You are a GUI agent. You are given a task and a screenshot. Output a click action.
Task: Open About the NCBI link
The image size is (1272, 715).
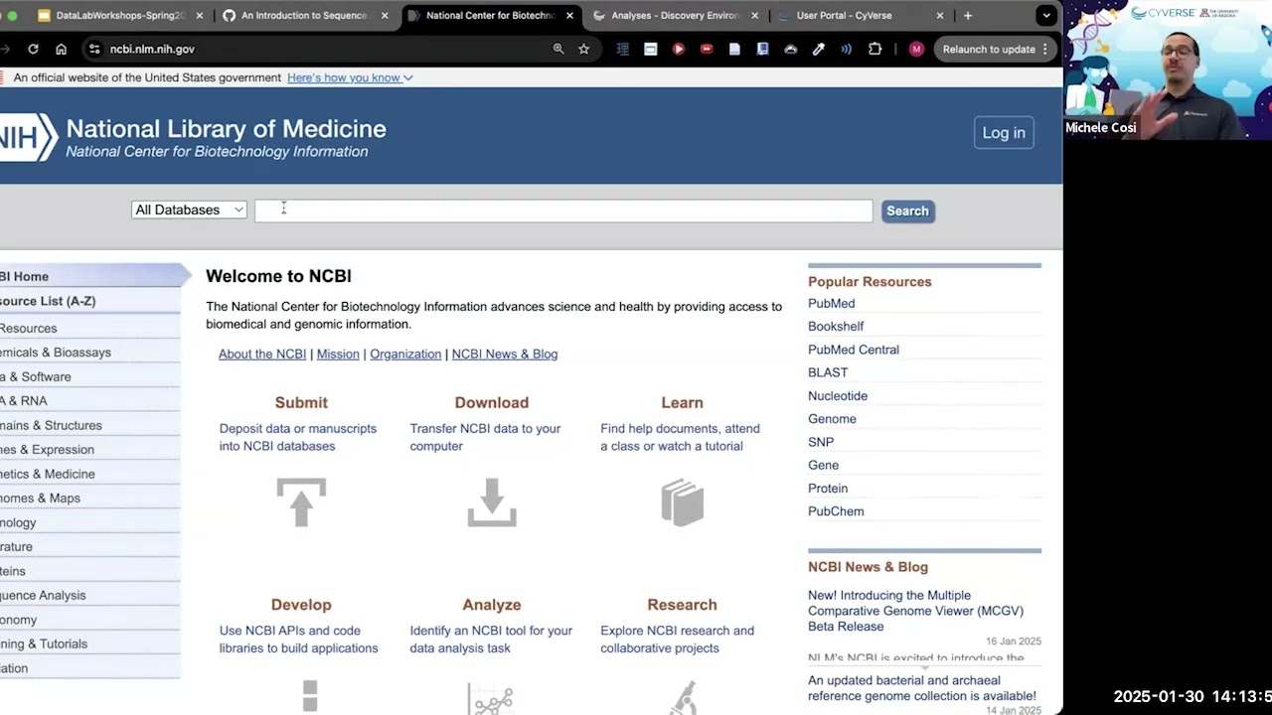(x=262, y=354)
